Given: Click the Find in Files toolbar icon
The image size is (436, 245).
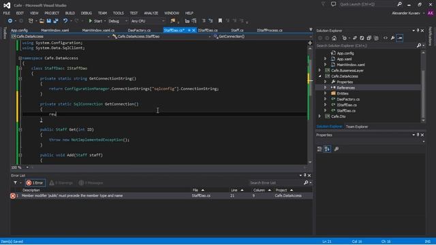Looking at the screenshot, I should point(173,21).
